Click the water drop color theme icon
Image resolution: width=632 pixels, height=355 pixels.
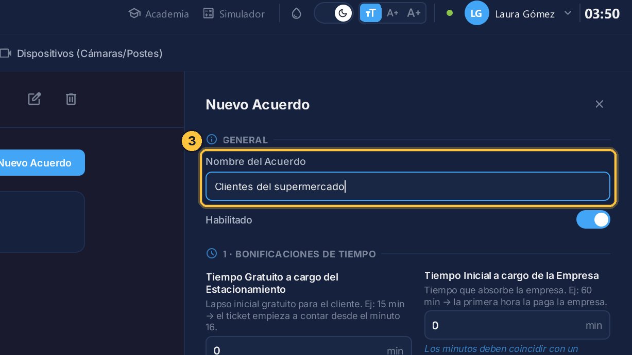click(x=296, y=14)
